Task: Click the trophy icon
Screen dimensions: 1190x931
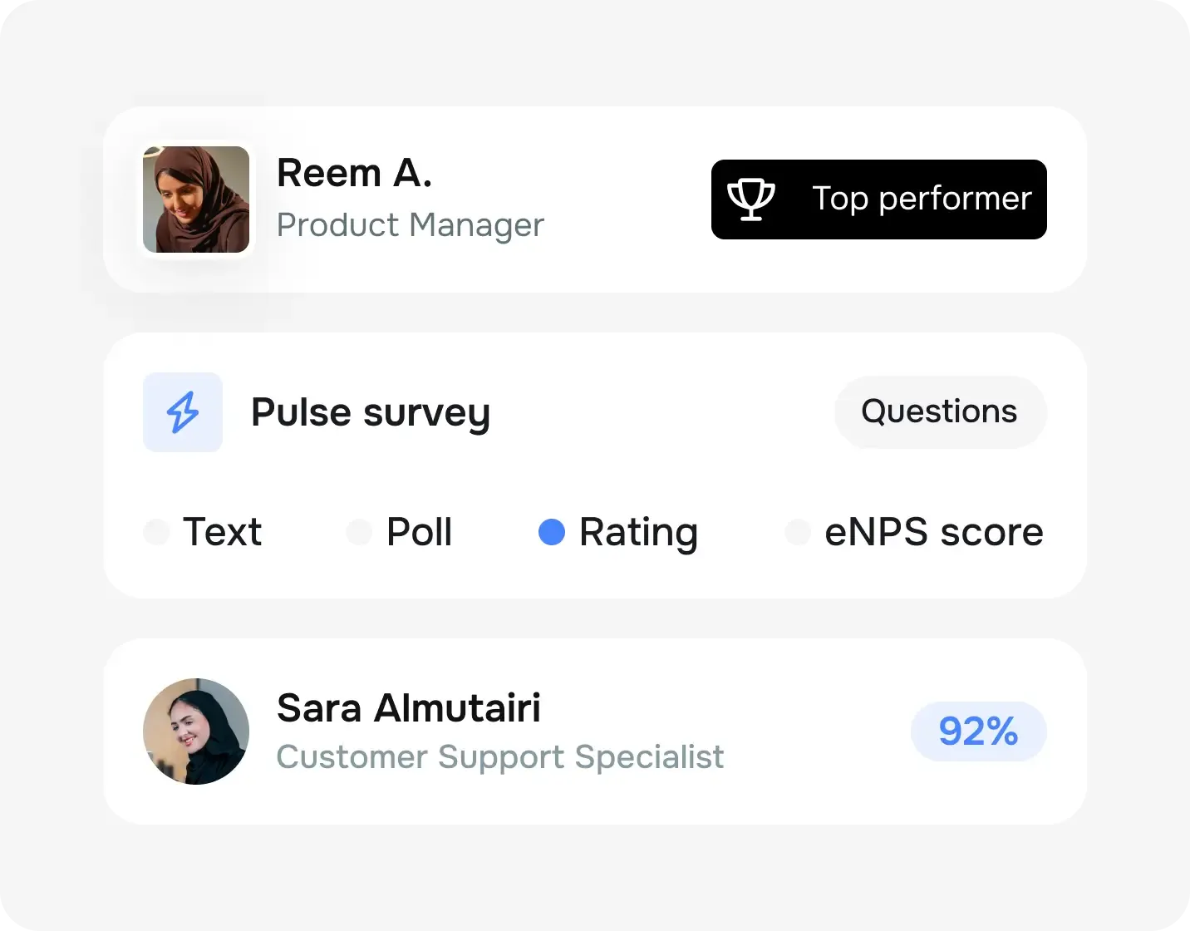Action: click(x=751, y=199)
